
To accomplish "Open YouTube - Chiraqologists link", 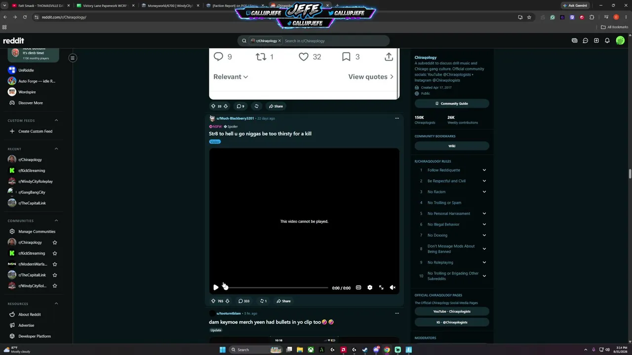I will coord(452,312).
